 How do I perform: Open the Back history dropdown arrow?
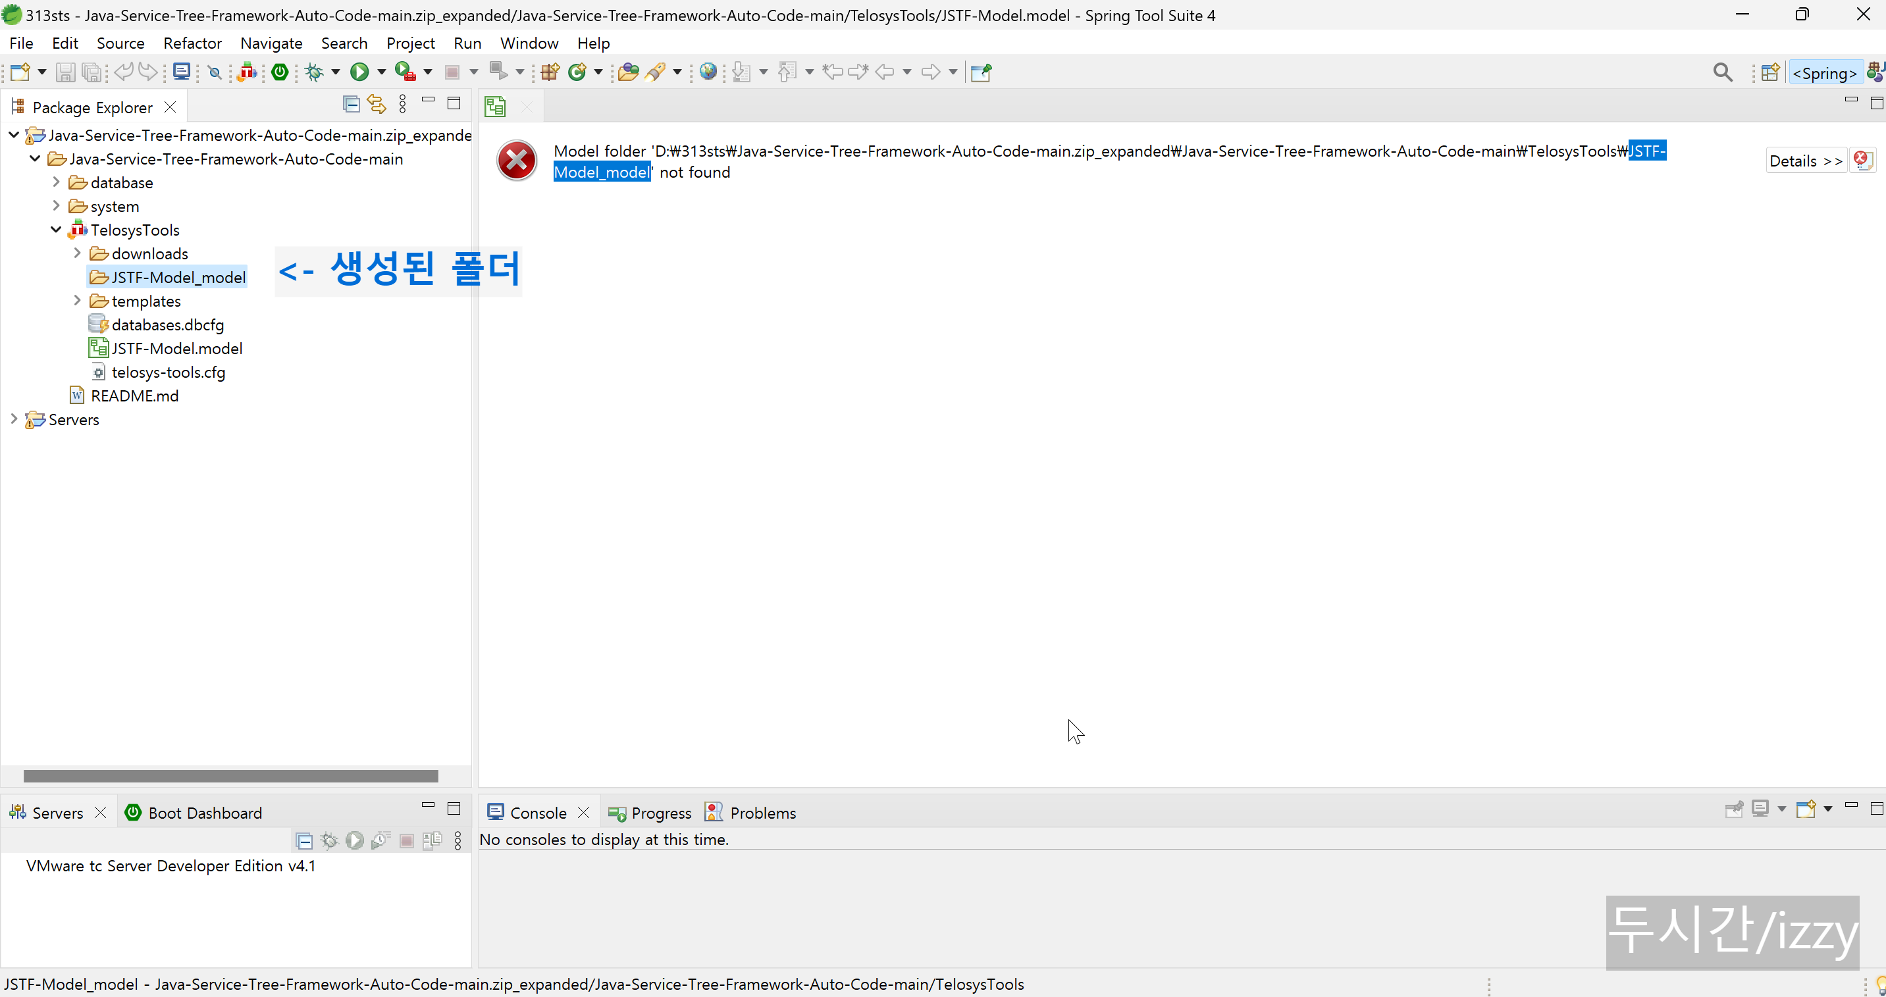907,72
